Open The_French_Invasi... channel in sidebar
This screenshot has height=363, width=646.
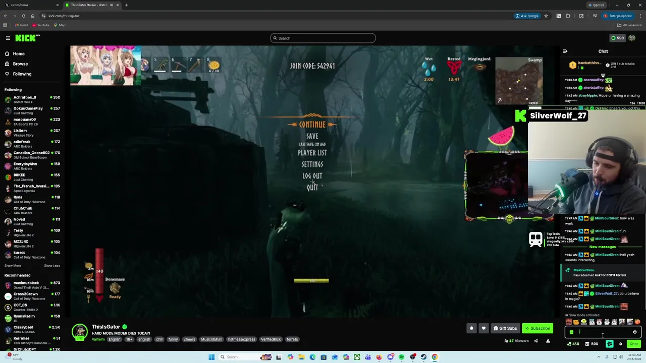point(32,188)
